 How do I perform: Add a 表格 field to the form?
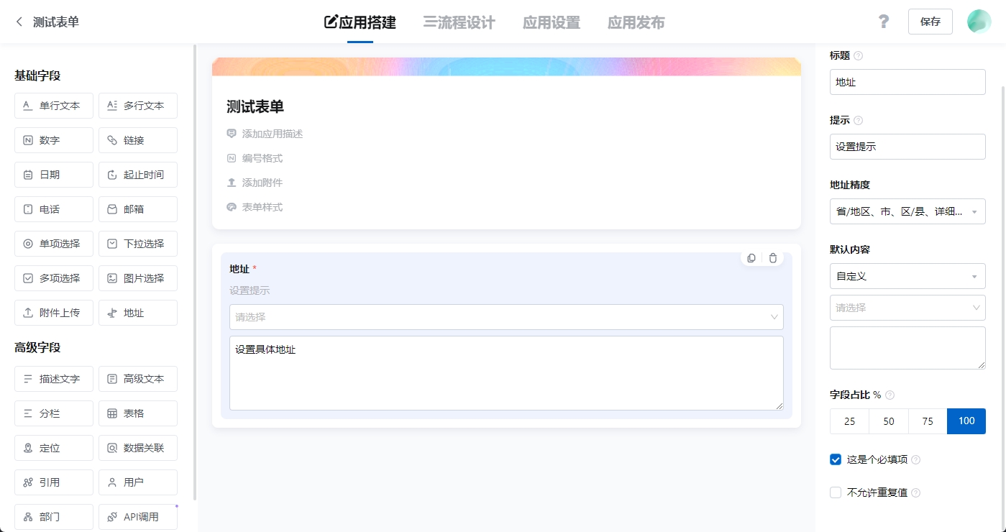(x=137, y=413)
